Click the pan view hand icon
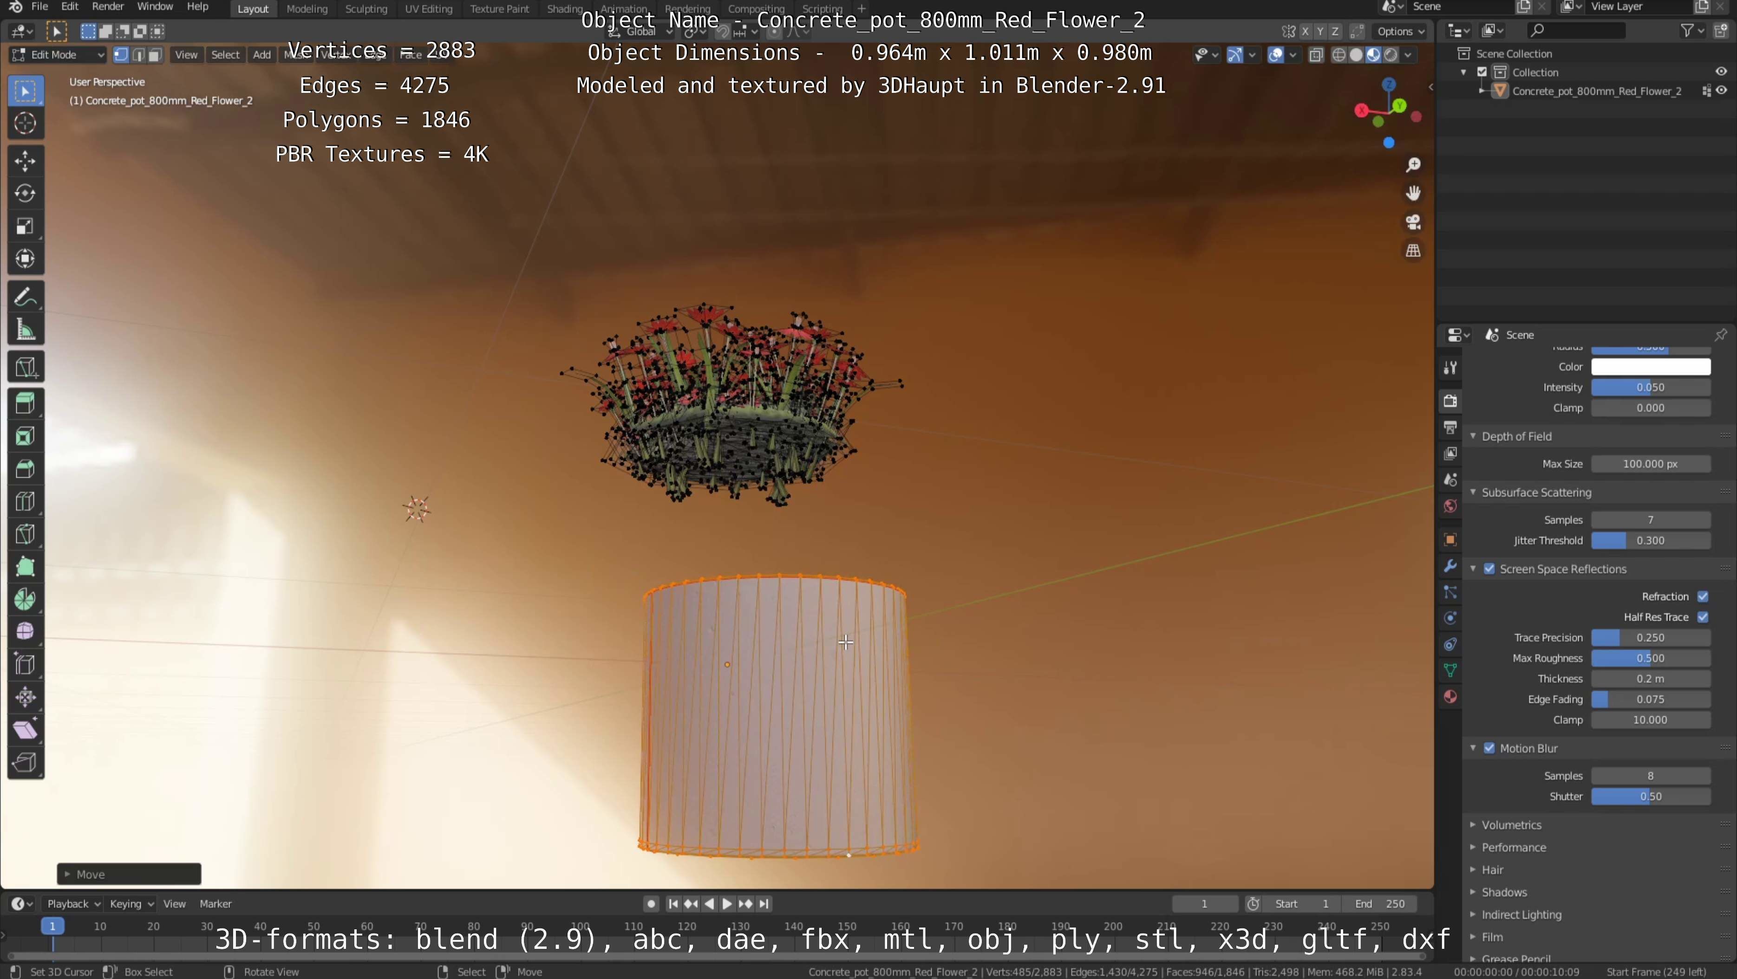 pyautogui.click(x=1413, y=194)
